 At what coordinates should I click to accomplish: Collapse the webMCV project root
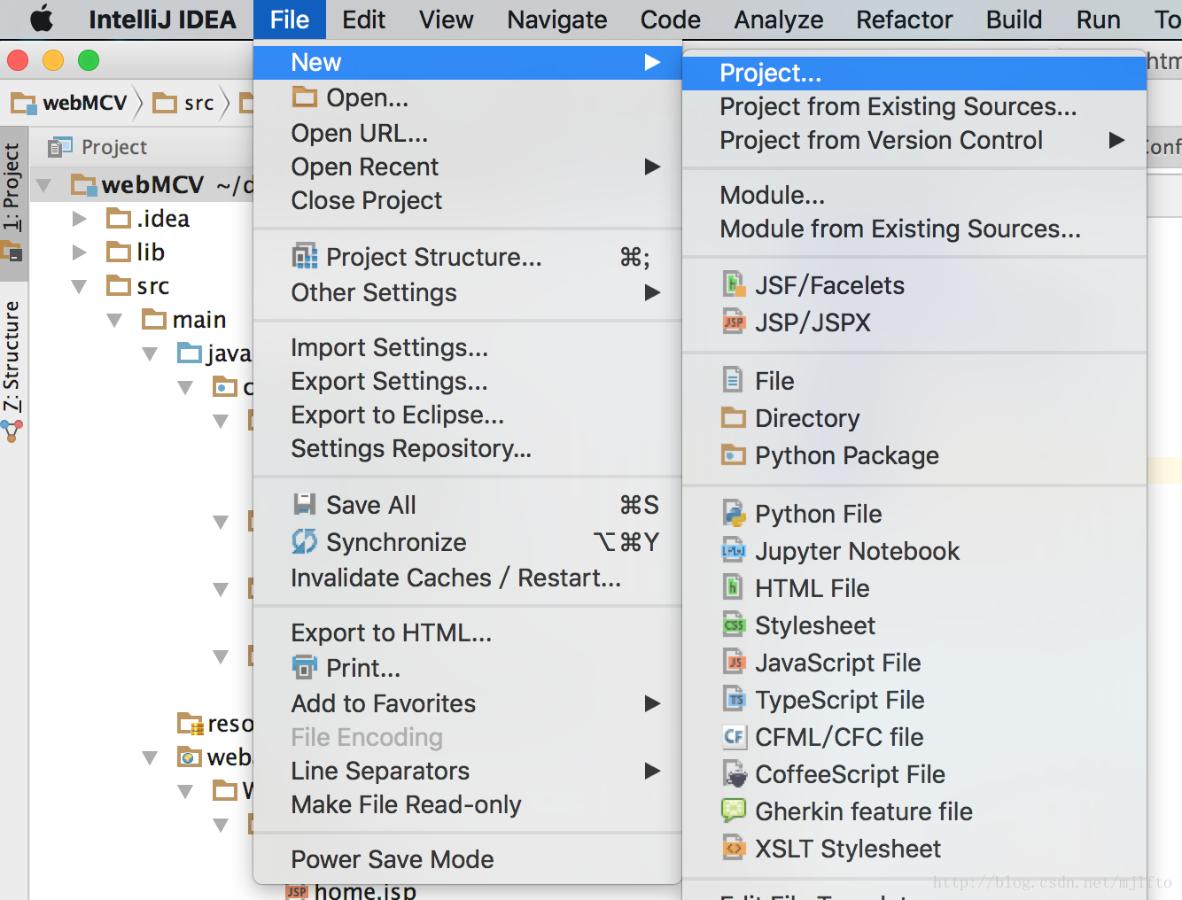click(x=43, y=185)
